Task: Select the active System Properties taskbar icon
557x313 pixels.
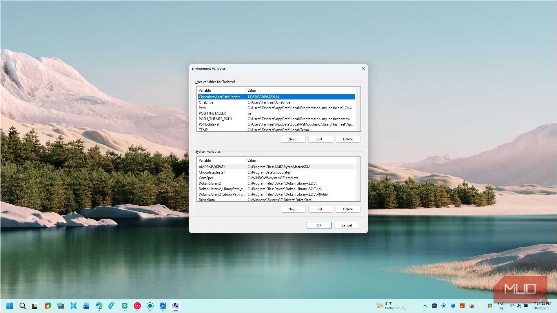Action: point(175,306)
